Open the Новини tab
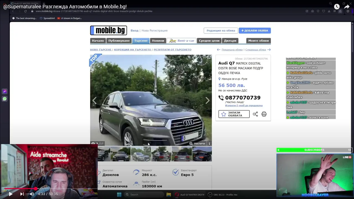The width and height of the screenshot is (354, 199). (x=158, y=41)
